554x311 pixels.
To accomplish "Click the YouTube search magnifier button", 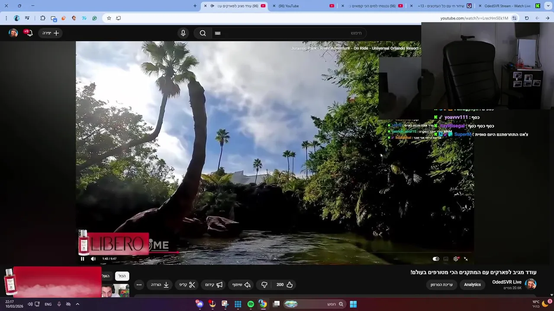I will 203,33.
